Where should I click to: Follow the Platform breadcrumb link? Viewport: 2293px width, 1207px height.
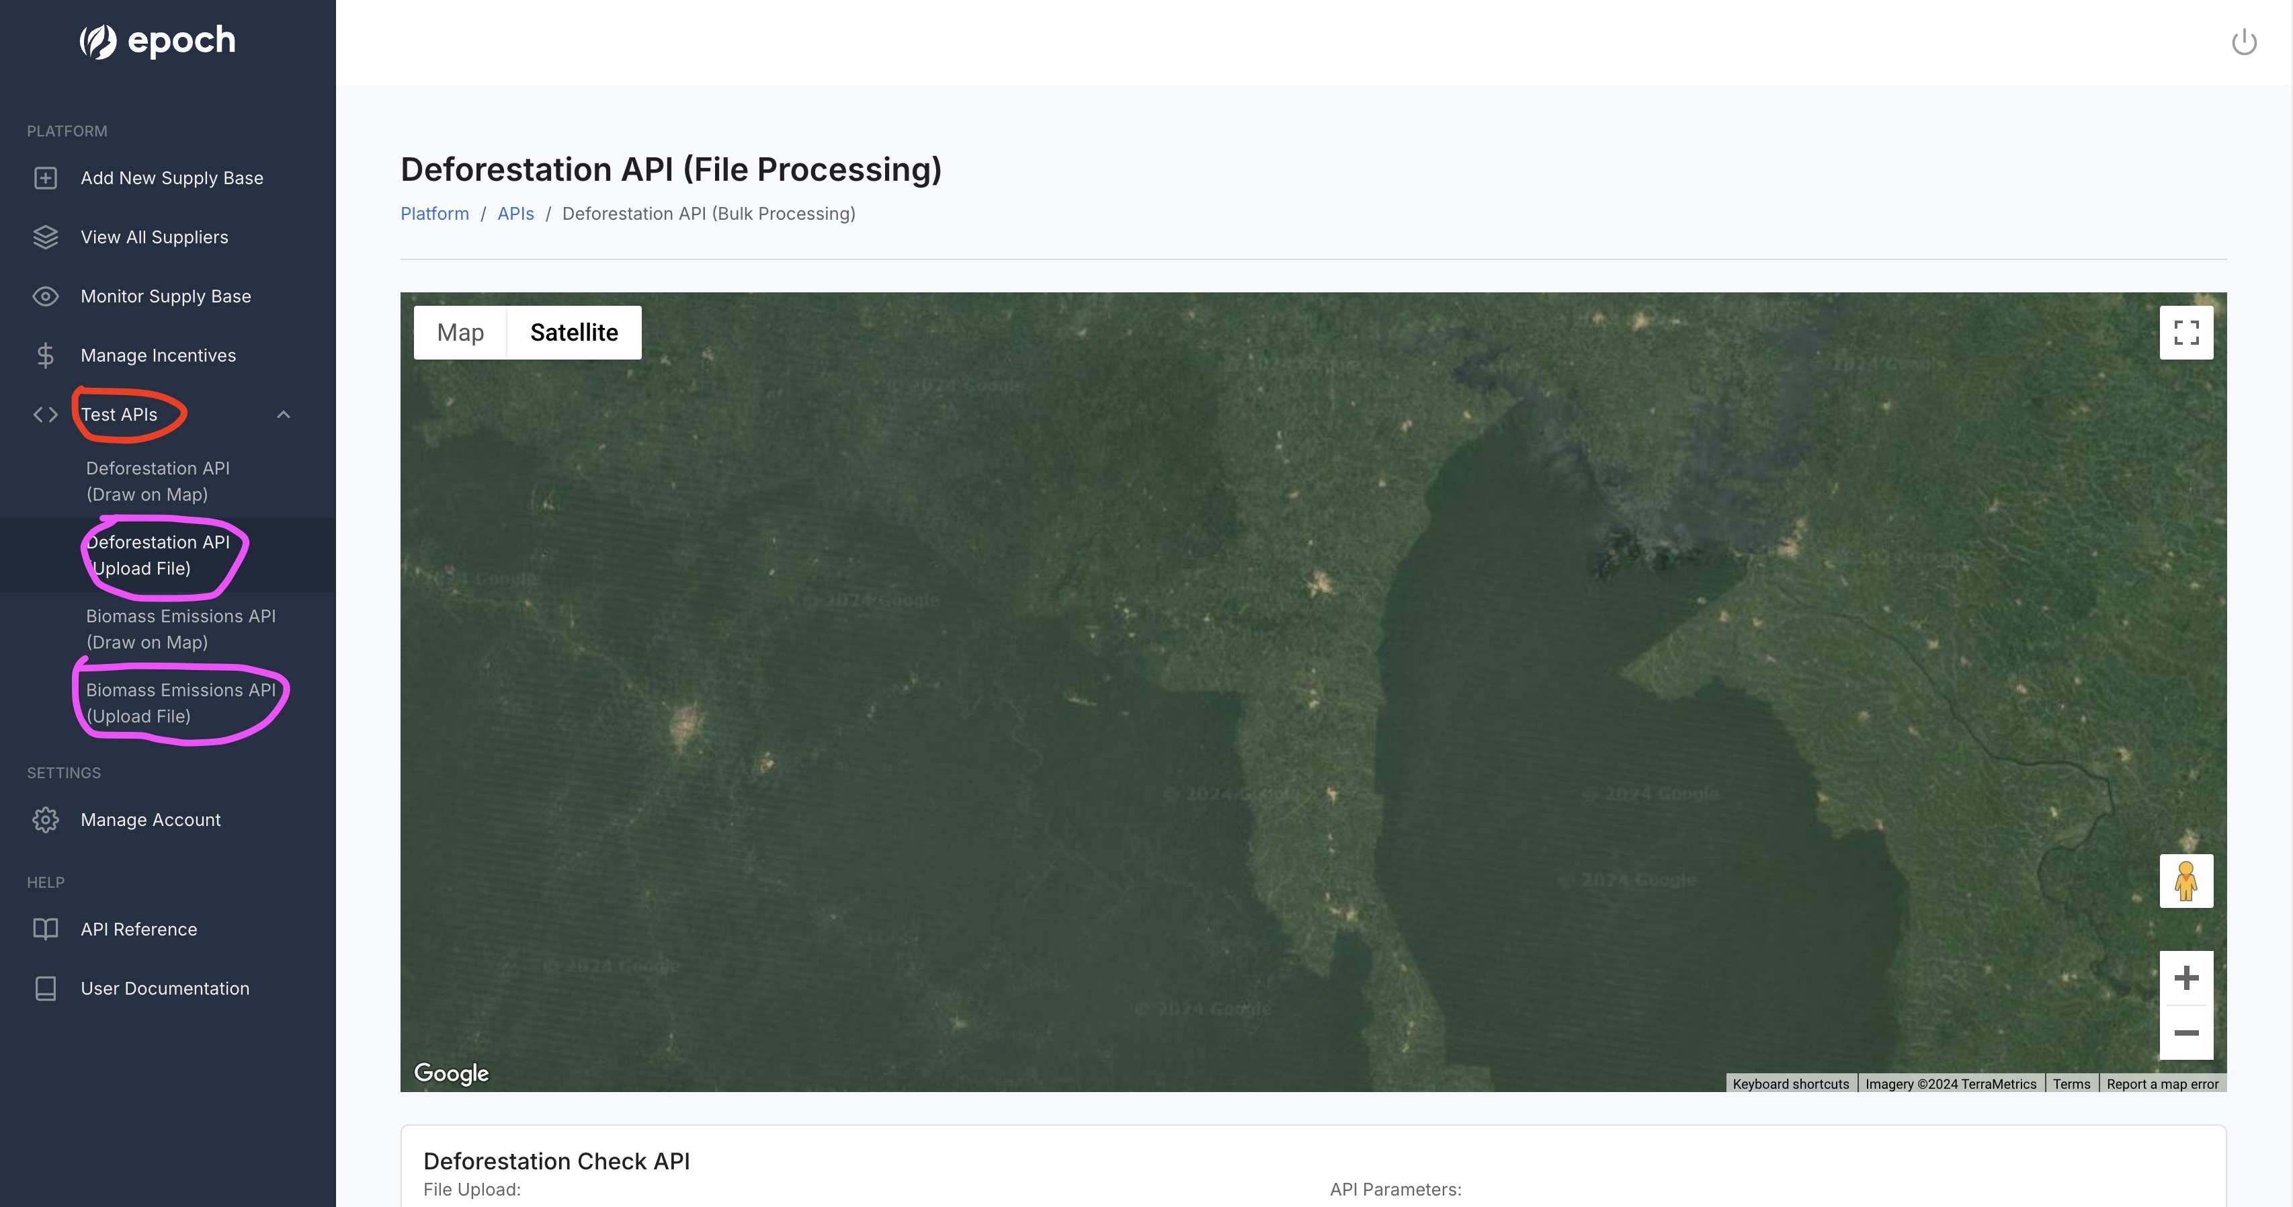(x=434, y=214)
